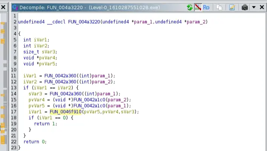Image resolution: width=267 pixels, height=151 pixels.
Task: Open the notepad export/debug function icon
Action: pos(232,7)
